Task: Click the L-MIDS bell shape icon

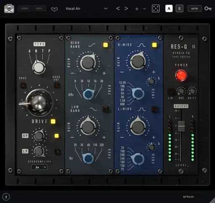Action: click(141, 109)
